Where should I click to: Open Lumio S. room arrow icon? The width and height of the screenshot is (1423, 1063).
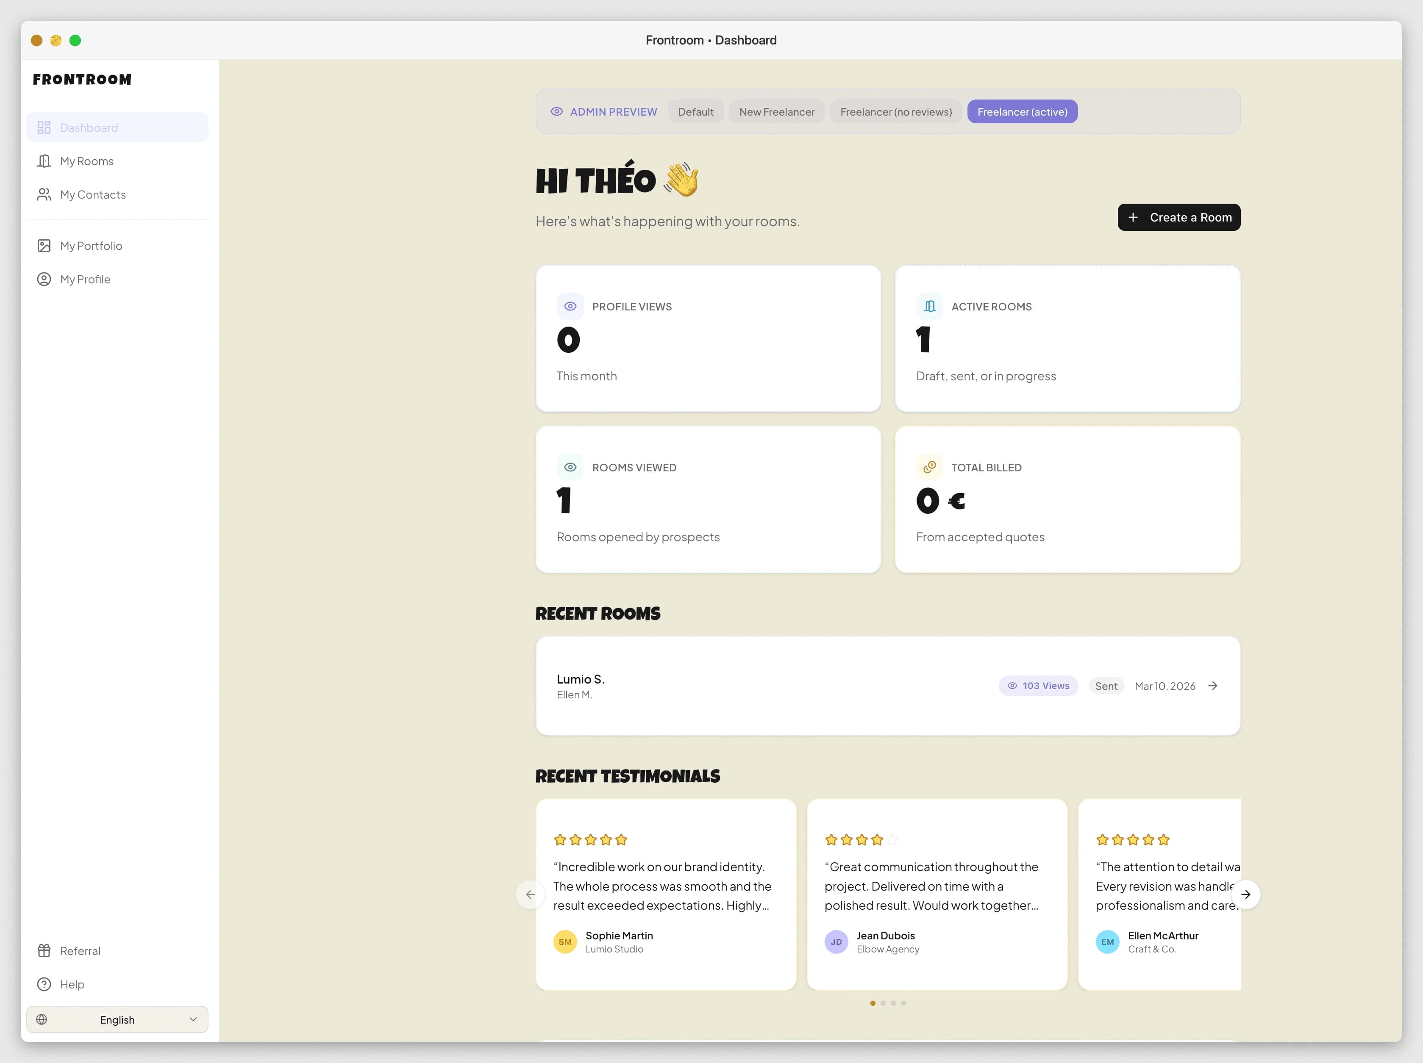(x=1213, y=686)
